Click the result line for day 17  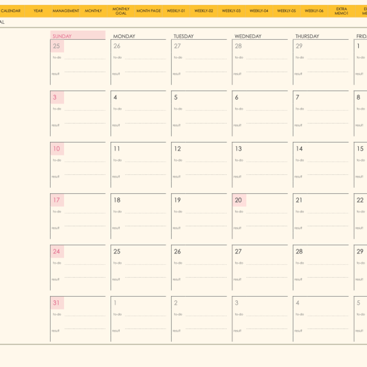[x=85, y=226]
